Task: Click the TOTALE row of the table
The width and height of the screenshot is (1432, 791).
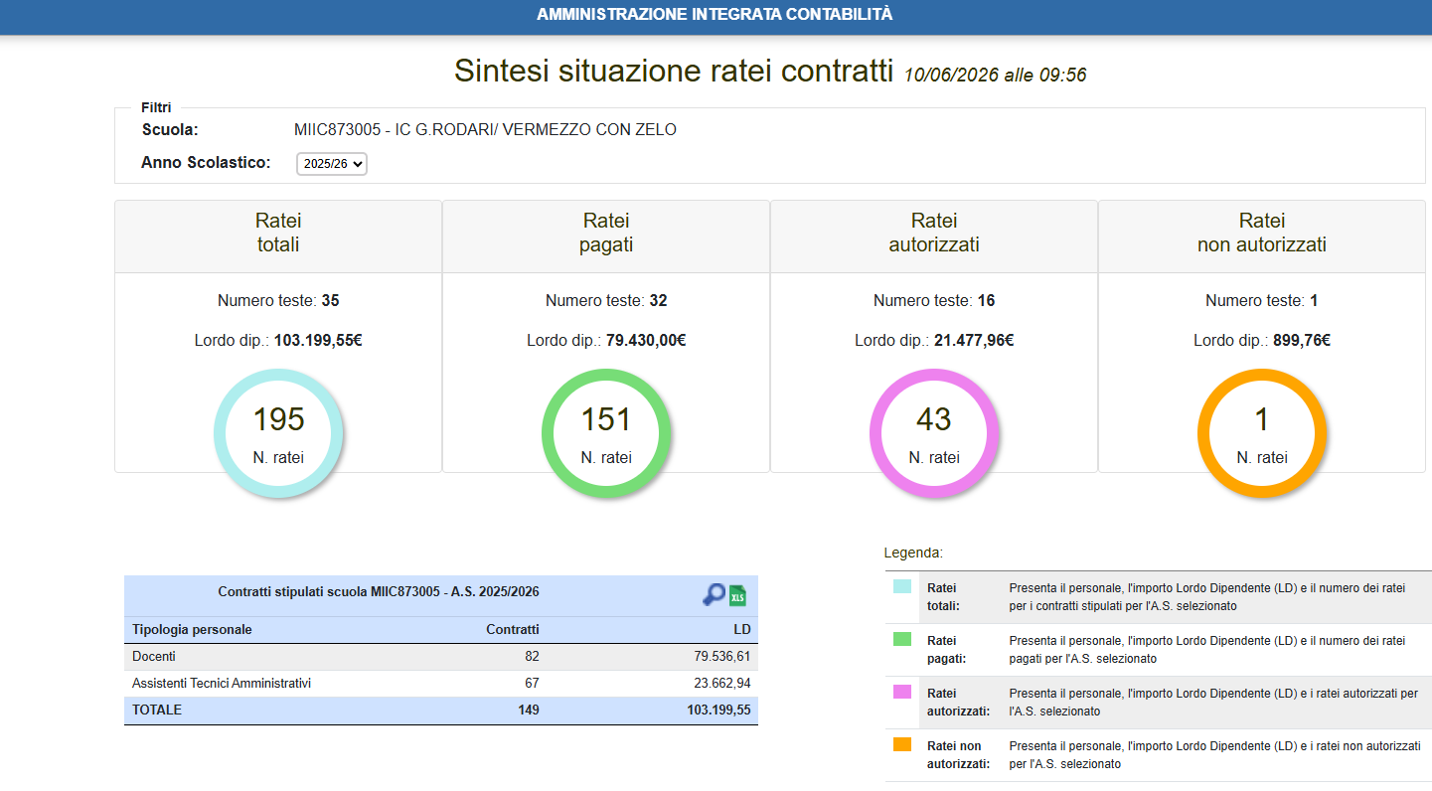Action: tap(441, 711)
